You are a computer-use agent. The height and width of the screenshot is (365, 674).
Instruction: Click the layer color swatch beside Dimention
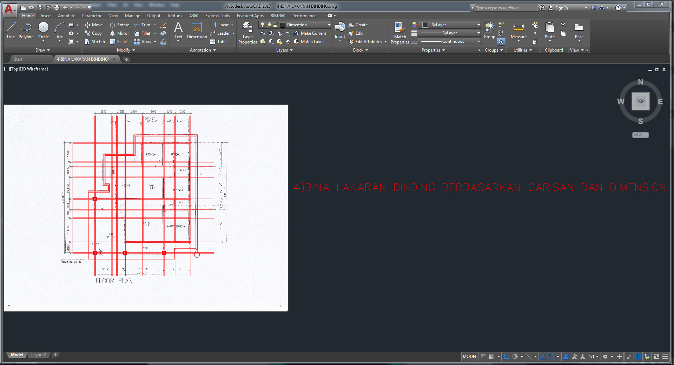coord(283,25)
